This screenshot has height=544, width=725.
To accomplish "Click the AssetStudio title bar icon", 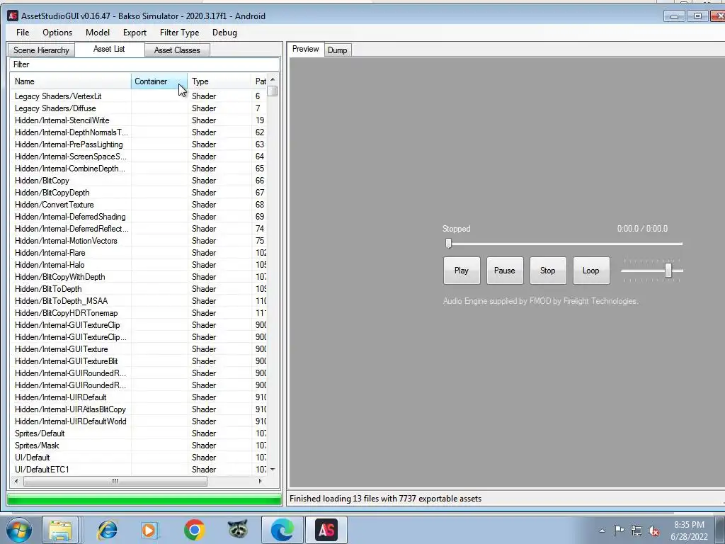I will pyautogui.click(x=13, y=16).
